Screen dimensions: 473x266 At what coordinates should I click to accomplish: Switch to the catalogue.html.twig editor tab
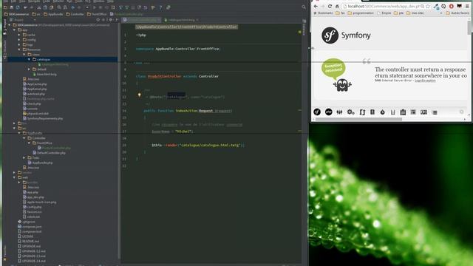(x=181, y=20)
